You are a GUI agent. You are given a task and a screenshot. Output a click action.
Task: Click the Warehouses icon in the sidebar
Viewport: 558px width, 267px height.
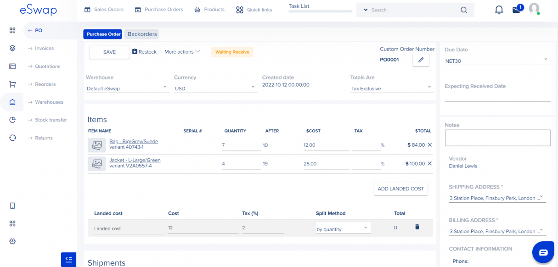pyautogui.click(x=12, y=102)
